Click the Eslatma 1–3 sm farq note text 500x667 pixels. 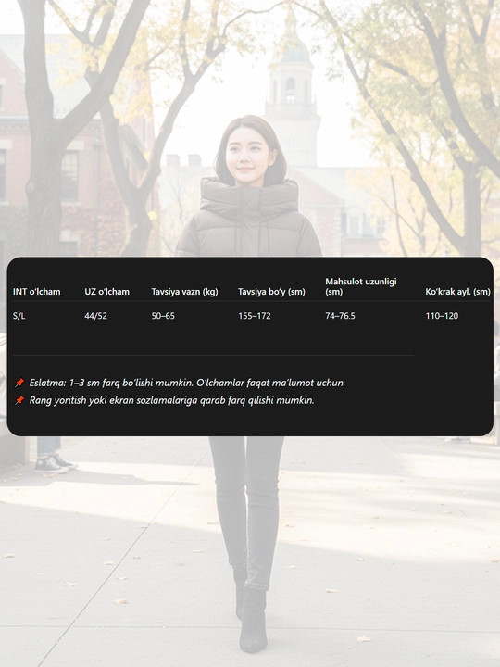(187, 383)
